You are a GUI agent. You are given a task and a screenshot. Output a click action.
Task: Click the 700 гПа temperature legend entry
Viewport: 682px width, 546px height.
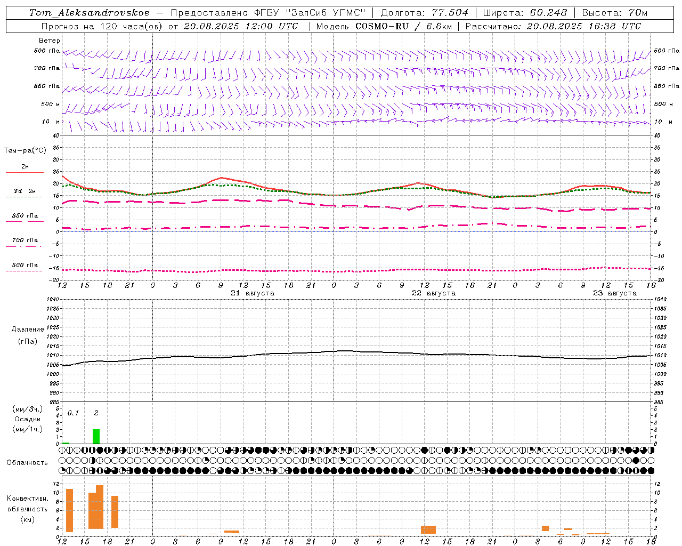tap(25, 240)
